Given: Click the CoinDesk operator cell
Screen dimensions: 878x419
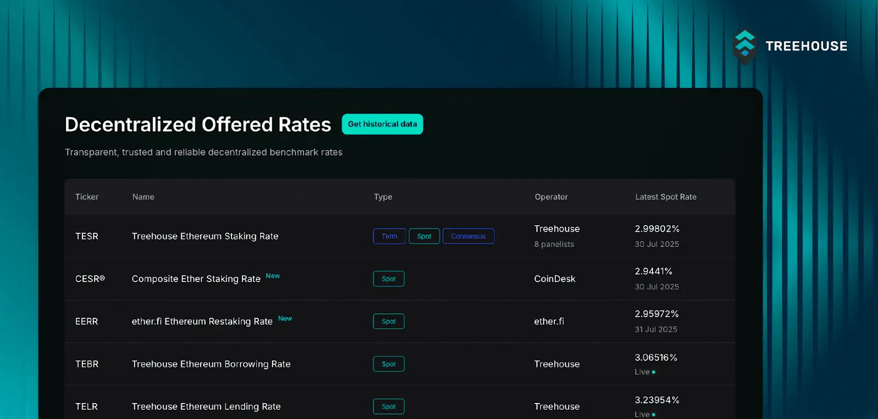Looking at the screenshot, I should click(555, 279).
